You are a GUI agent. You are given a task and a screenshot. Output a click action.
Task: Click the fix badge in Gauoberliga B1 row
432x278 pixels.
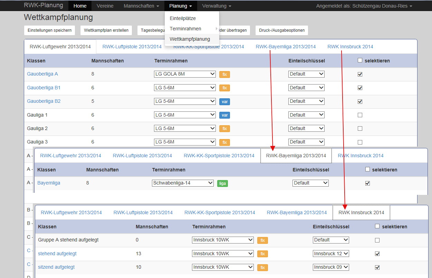click(224, 88)
